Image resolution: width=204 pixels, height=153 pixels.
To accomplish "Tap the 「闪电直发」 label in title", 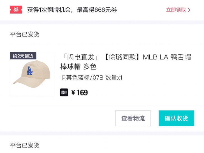I will (79, 57).
